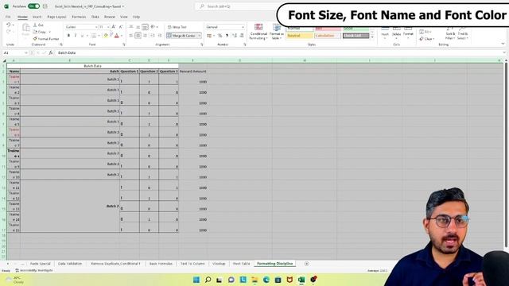Viewport: 509px width, 286px height.
Task: Click Percent Style icon
Action: (x=220, y=35)
